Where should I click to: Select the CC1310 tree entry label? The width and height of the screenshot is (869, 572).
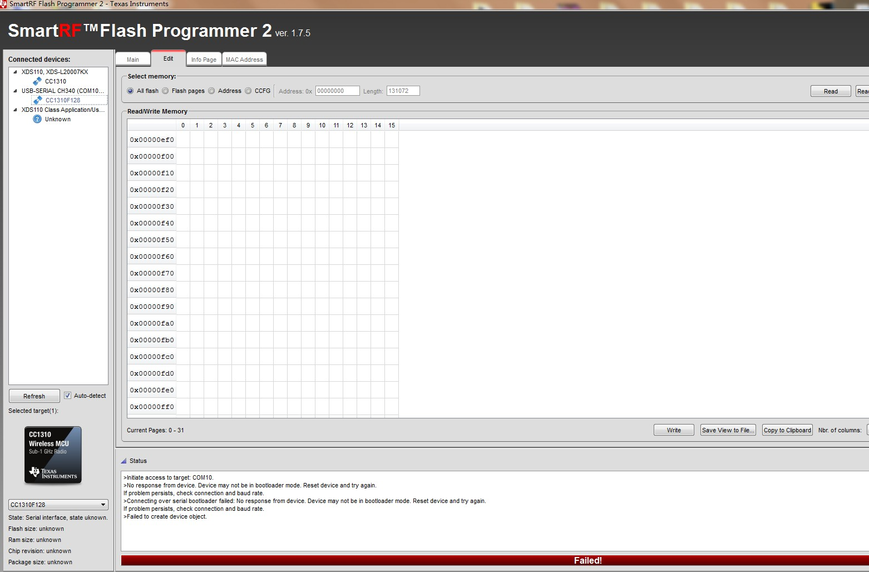[56, 81]
